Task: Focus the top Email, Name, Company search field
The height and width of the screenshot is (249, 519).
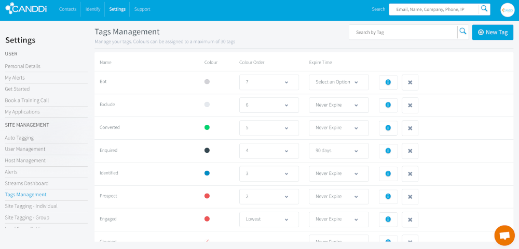Action: [x=434, y=9]
